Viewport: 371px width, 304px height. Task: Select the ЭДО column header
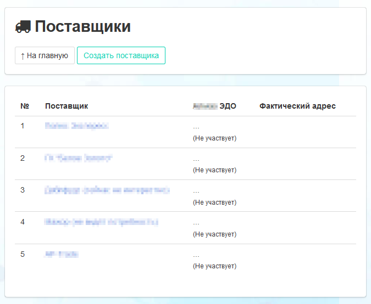(x=214, y=106)
